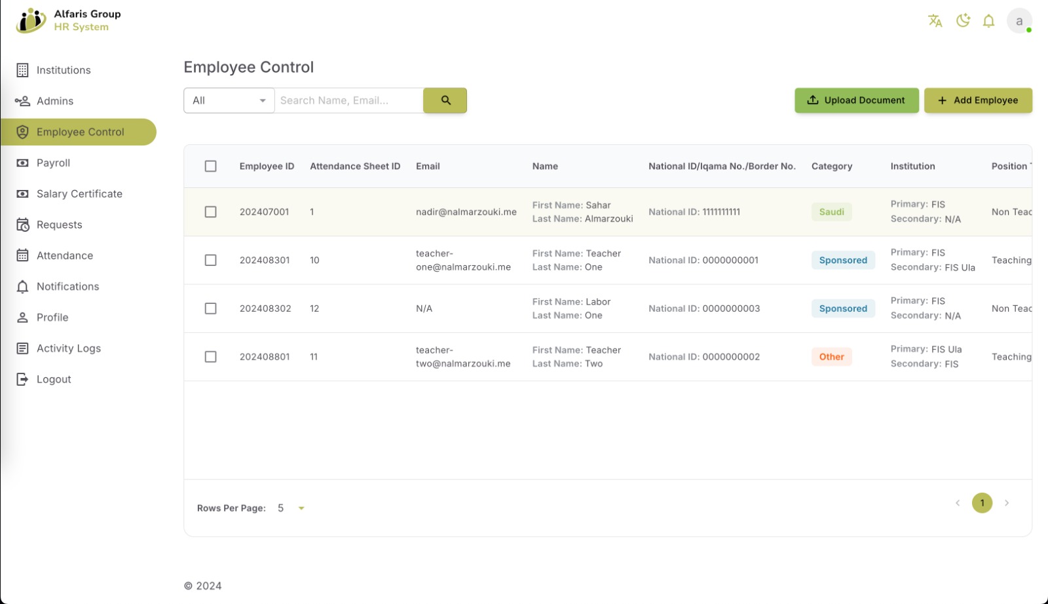
Task: Open the notifications bell in header
Action: tap(988, 21)
